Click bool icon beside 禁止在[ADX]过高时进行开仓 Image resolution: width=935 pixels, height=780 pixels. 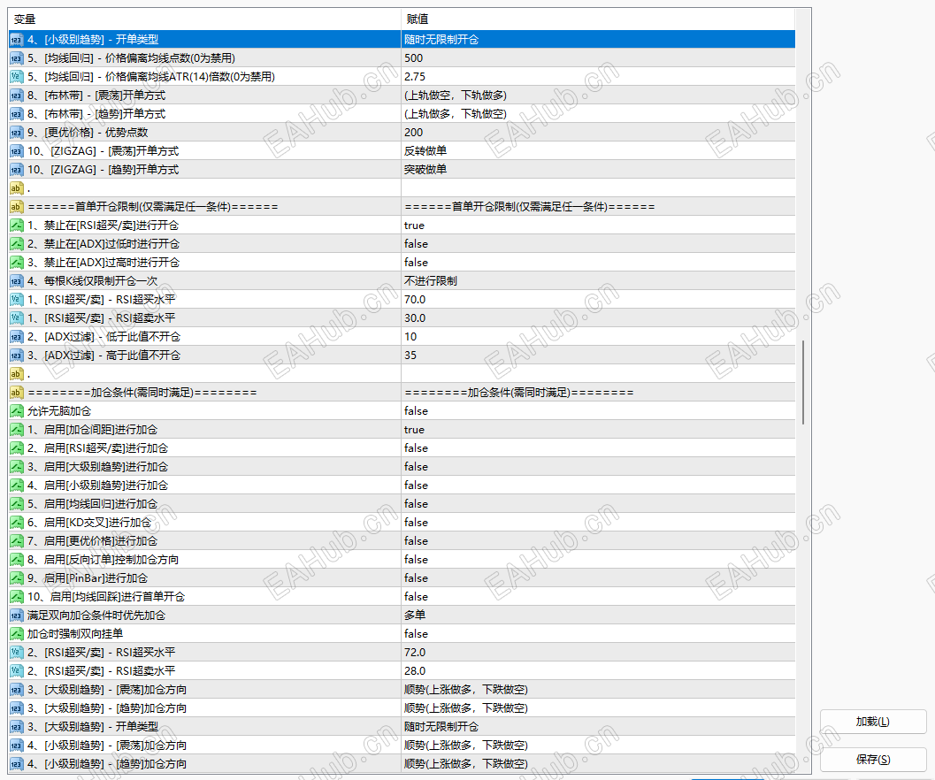tap(16, 263)
